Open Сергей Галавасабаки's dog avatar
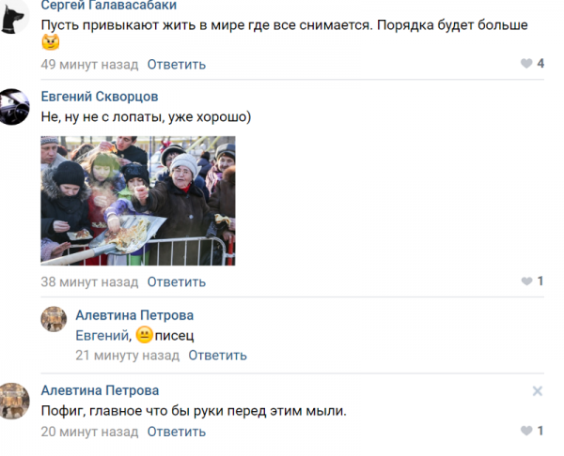 click(x=14, y=18)
